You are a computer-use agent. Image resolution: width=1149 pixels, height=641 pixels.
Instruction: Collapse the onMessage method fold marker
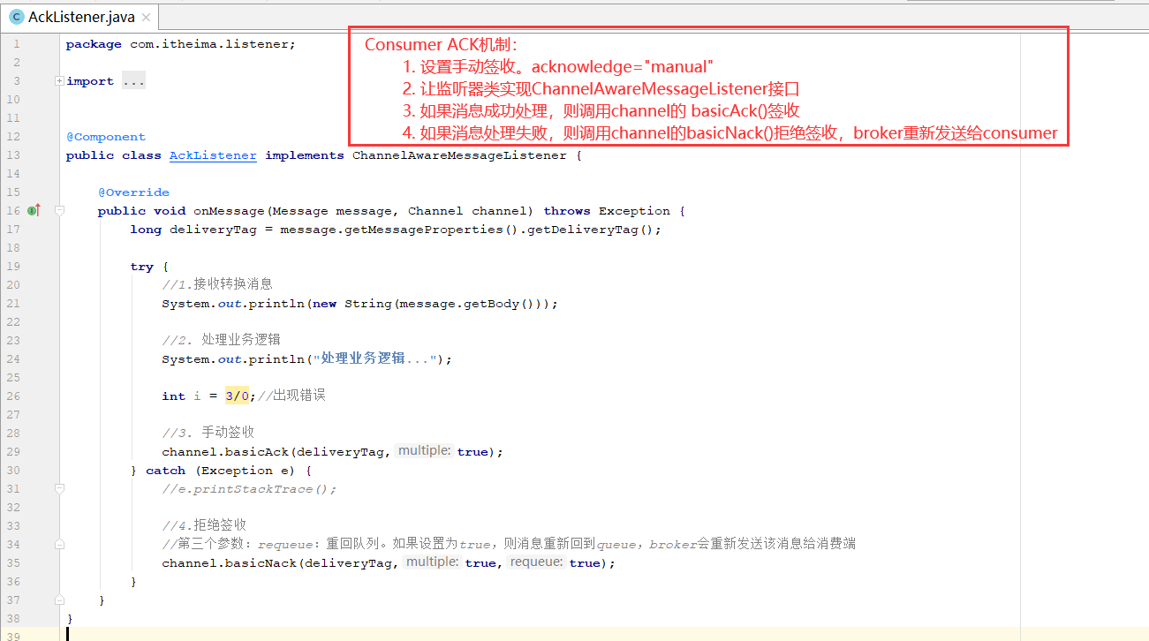pyautogui.click(x=59, y=211)
